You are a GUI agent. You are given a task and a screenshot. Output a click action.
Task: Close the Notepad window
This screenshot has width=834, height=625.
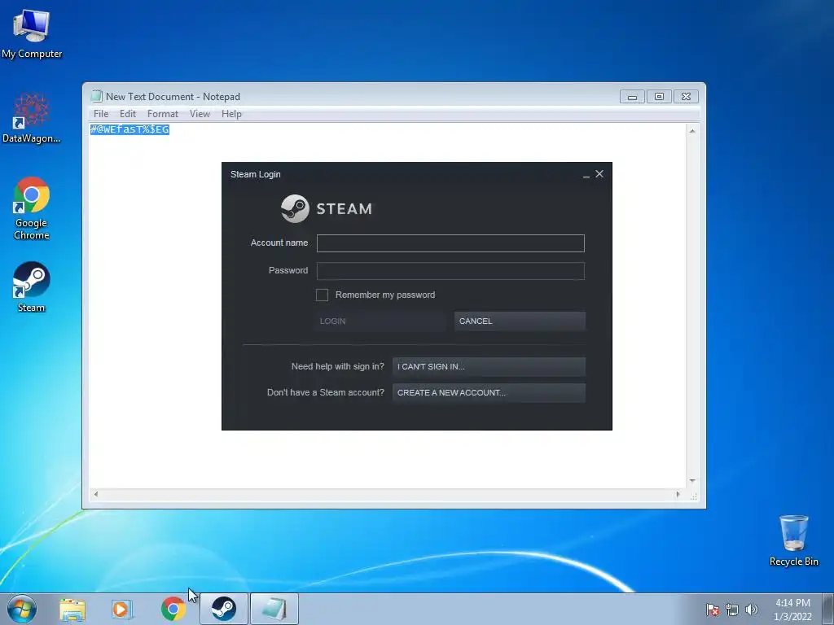pos(686,97)
